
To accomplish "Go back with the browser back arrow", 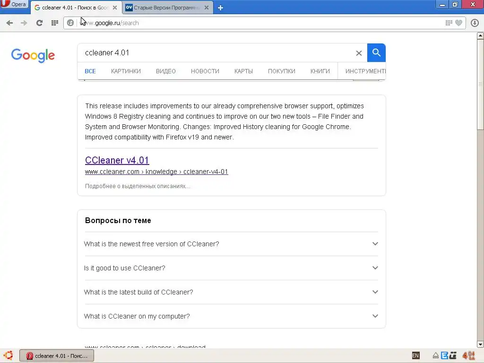I will coord(9,23).
